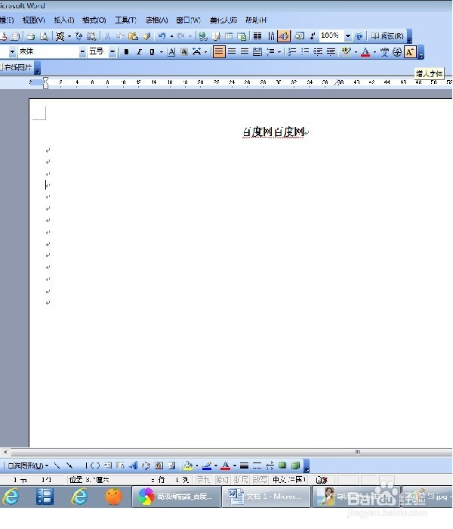Click the Insert Table icon
453x529 pixels.
[x=229, y=36]
